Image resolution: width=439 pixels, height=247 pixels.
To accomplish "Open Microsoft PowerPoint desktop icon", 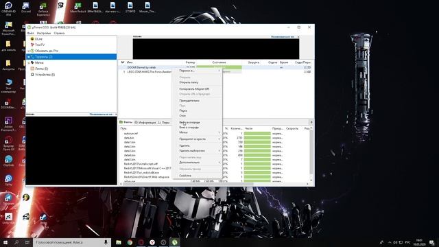I will tap(8, 28).
